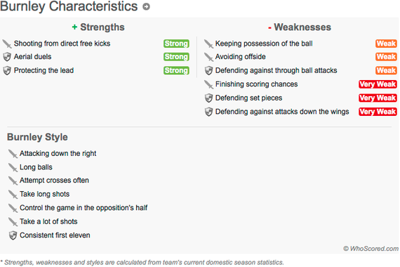
Task: Open the WhoScored.com copyright link
Action: point(371,249)
